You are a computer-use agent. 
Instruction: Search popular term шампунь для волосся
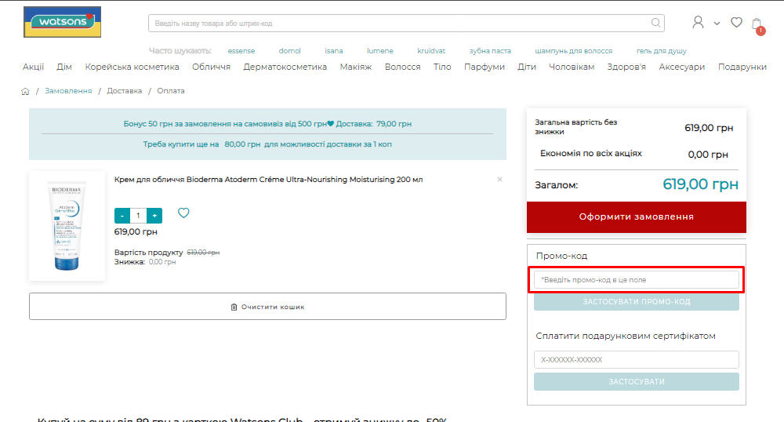[574, 51]
